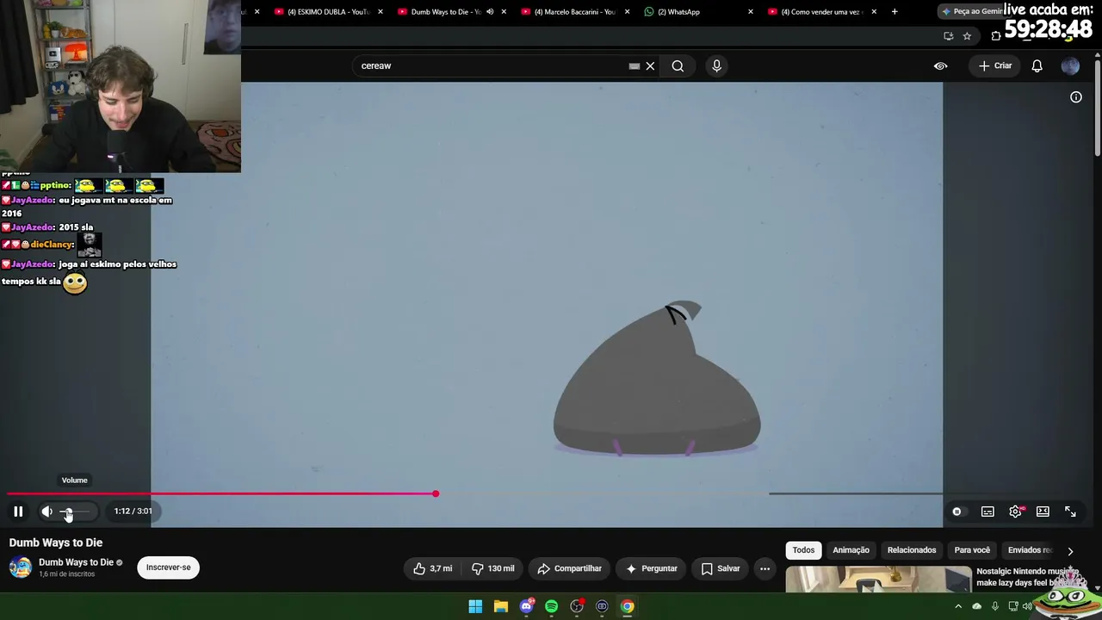Image resolution: width=1102 pixels, height=620 pixels.
Task: Mute the video with the speaker icon
Action: [x=47, y=512]
